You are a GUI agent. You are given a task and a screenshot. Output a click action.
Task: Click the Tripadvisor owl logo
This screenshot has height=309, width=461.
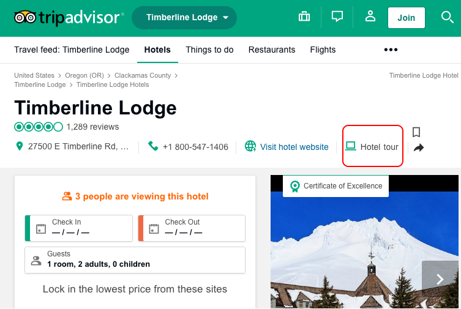tap(25, 17)
